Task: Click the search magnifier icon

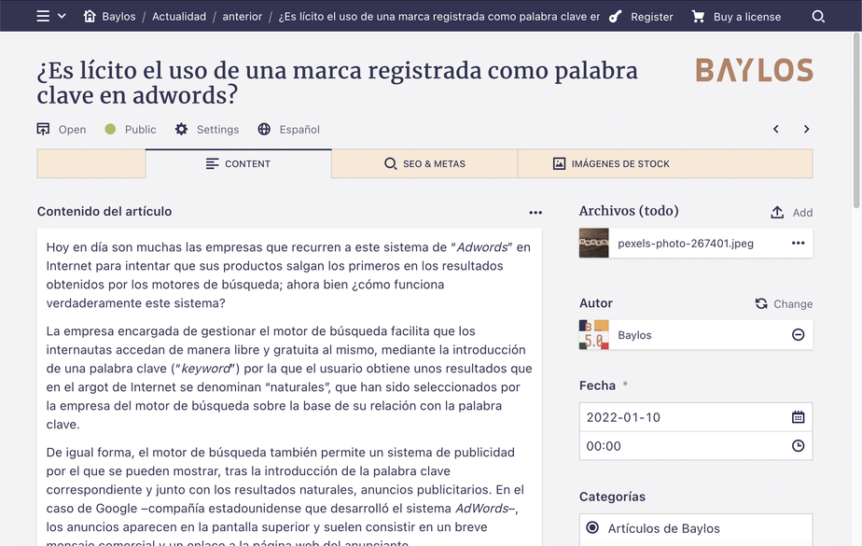Action: coord(818,16)
